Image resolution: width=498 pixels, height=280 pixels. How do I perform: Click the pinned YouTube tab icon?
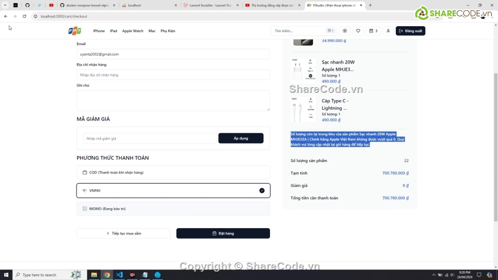click(x=51, y=5)
